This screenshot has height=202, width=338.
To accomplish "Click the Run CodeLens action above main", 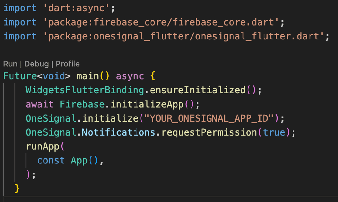I will [x=10, y=64].
